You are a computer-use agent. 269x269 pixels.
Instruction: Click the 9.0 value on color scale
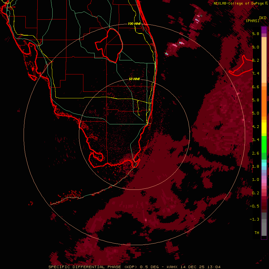(256, 47)
